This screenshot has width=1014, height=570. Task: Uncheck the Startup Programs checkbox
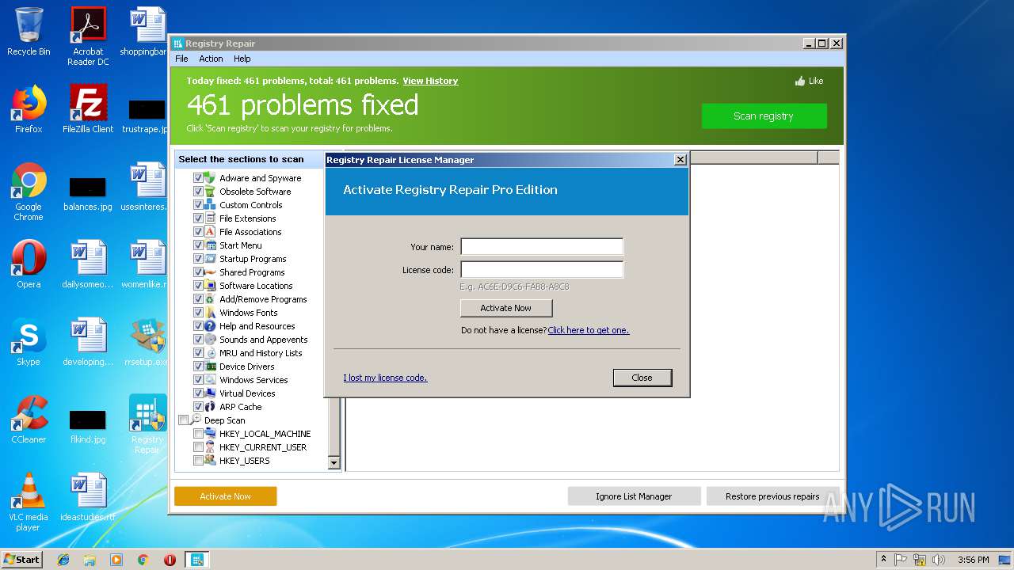pyautogui.click(x=198, y=259)
